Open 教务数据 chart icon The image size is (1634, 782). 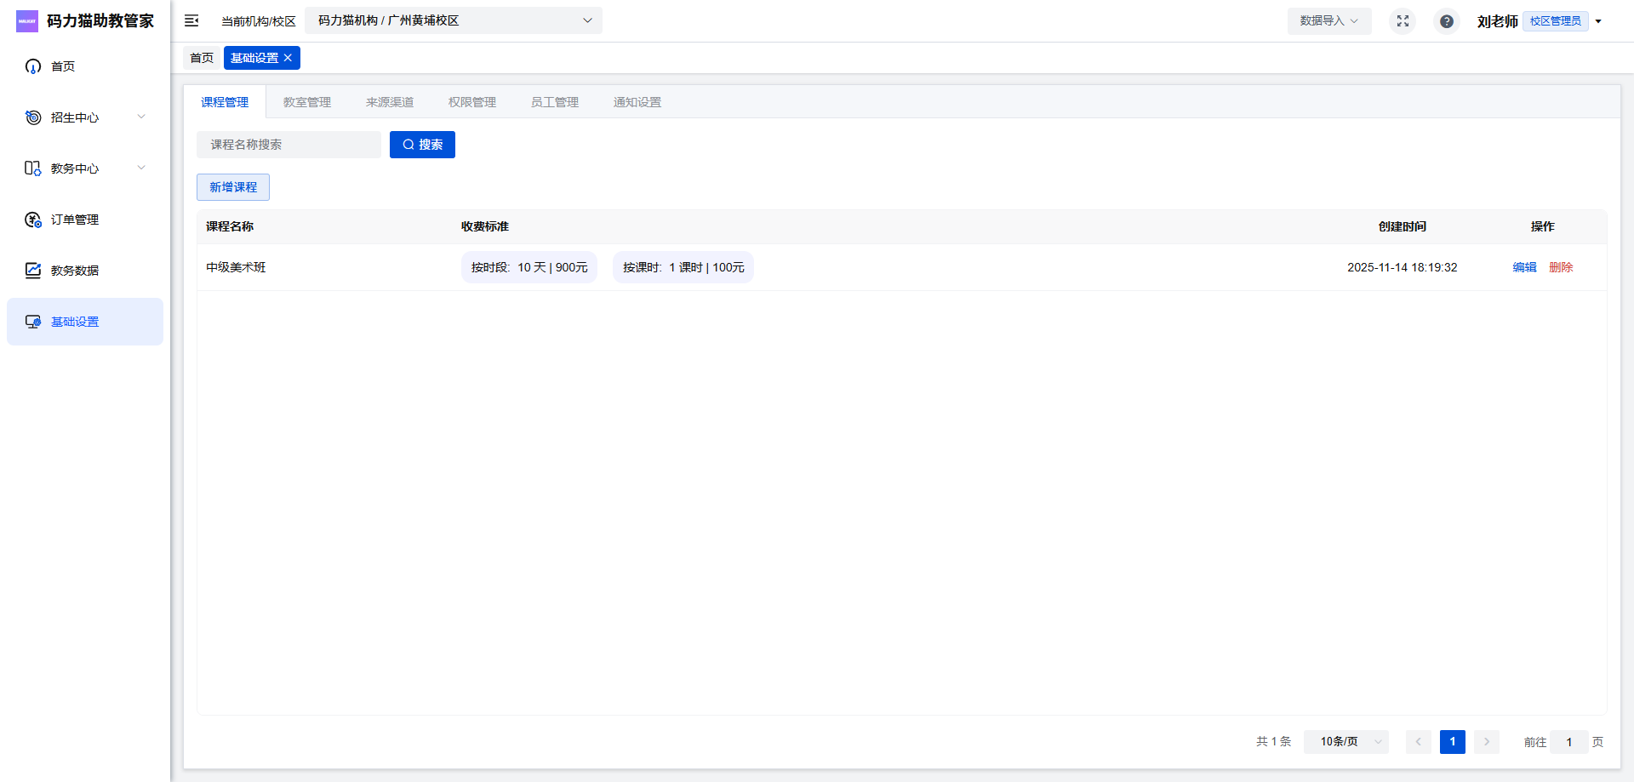coord(33,271)
